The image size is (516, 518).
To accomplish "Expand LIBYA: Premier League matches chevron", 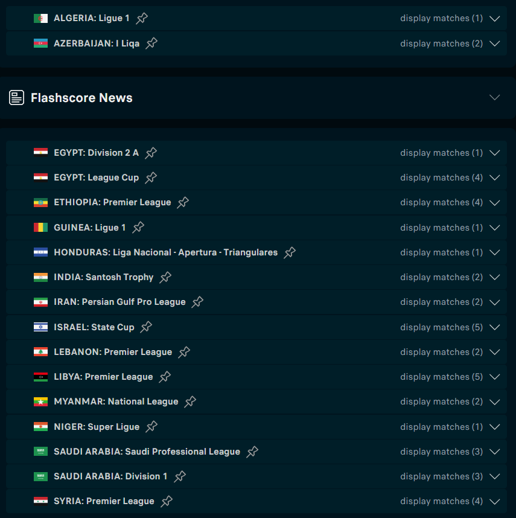I will click(x=494, y=377).
